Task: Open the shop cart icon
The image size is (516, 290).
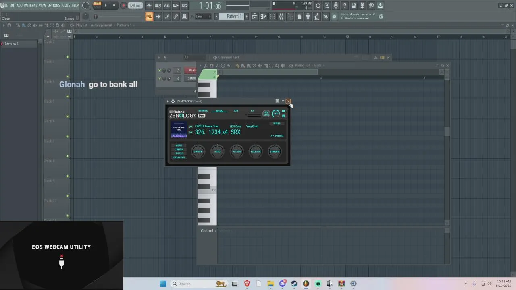Action: click(x=334, y=17)
